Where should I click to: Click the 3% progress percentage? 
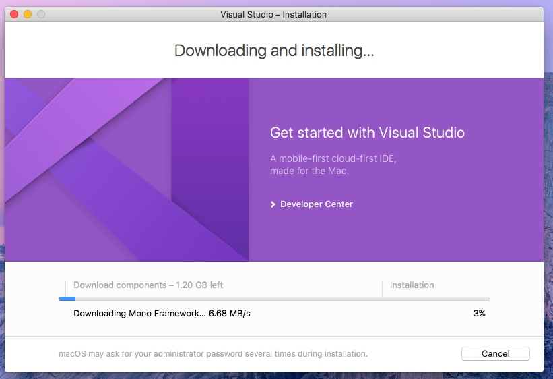[x=479, y=314]
